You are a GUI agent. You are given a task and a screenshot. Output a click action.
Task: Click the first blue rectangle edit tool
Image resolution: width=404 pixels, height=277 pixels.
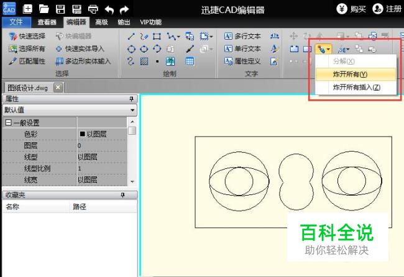(294, 48)
